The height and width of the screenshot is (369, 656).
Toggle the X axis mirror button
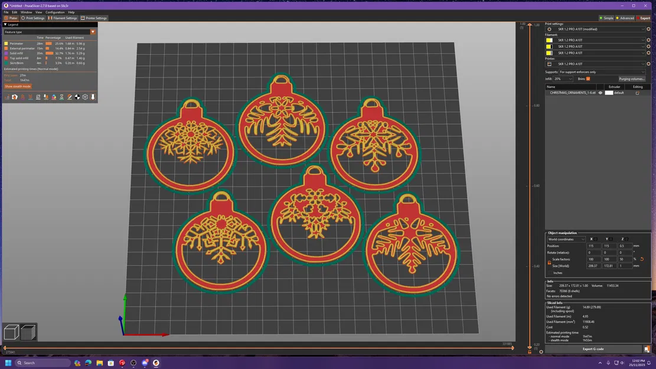596,239
